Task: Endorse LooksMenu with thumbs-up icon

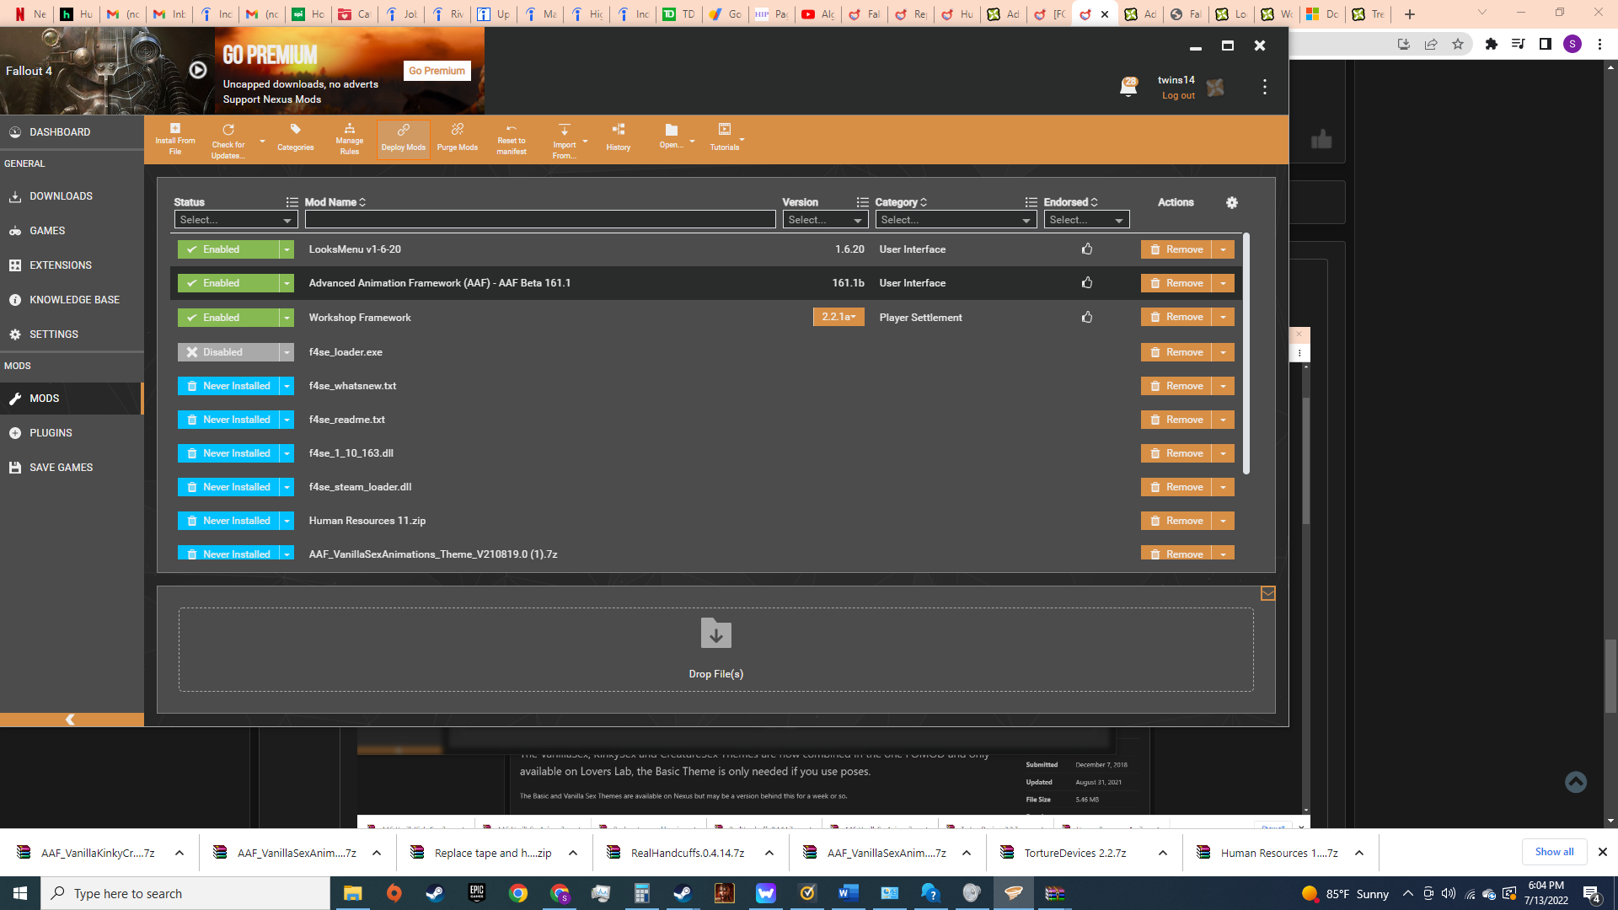Action: [x=1087, y=249]
